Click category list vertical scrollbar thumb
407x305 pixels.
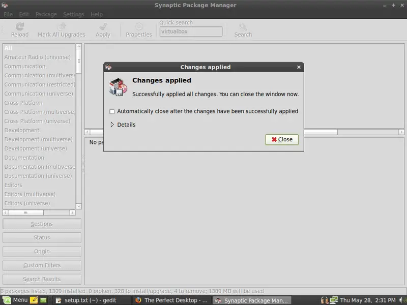(x=79, y=61)
